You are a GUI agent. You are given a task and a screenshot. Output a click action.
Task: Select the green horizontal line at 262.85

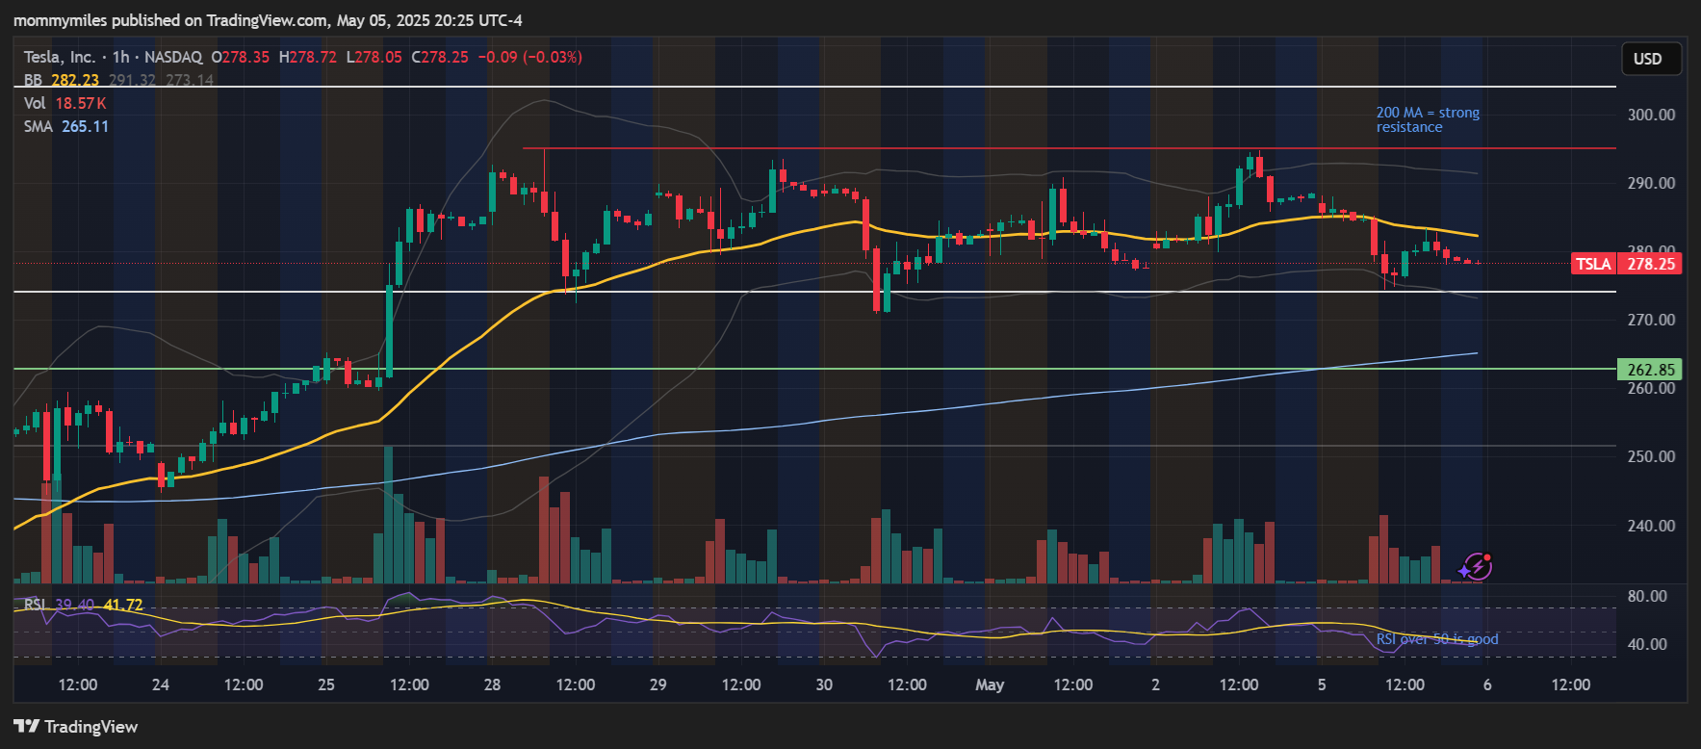point(814,369)
